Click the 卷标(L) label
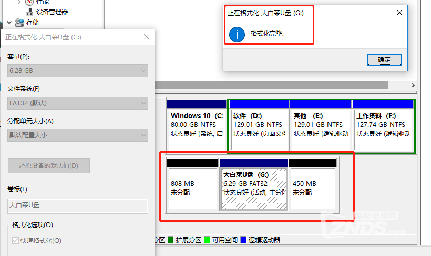 pyautogui.click(x=17, y=189)
